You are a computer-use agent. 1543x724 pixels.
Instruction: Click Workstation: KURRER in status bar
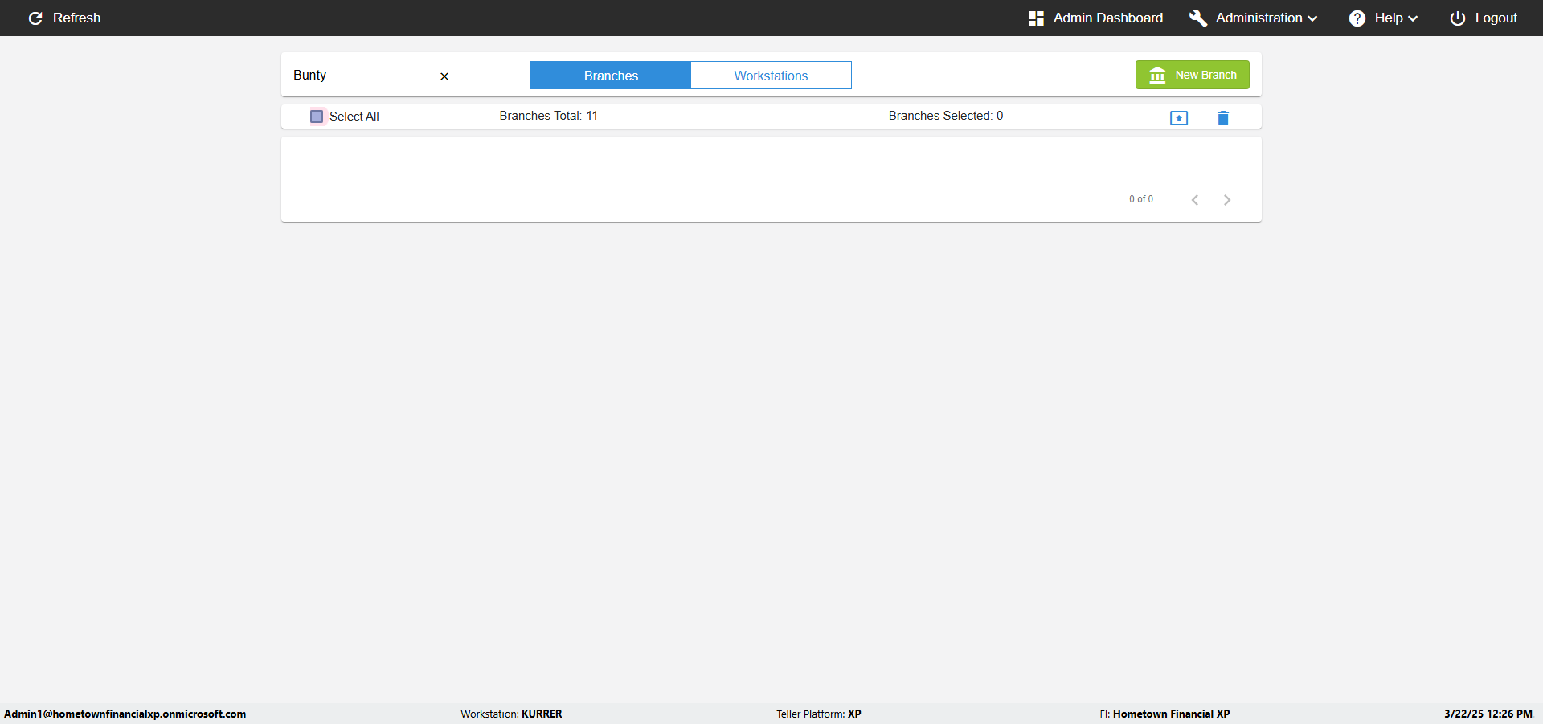tap(511, 714)
